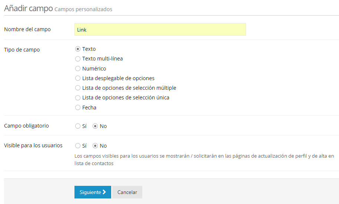
Task: Click the Nombre del campo text input
Action: pyautogui.click(x=160, y=30)
